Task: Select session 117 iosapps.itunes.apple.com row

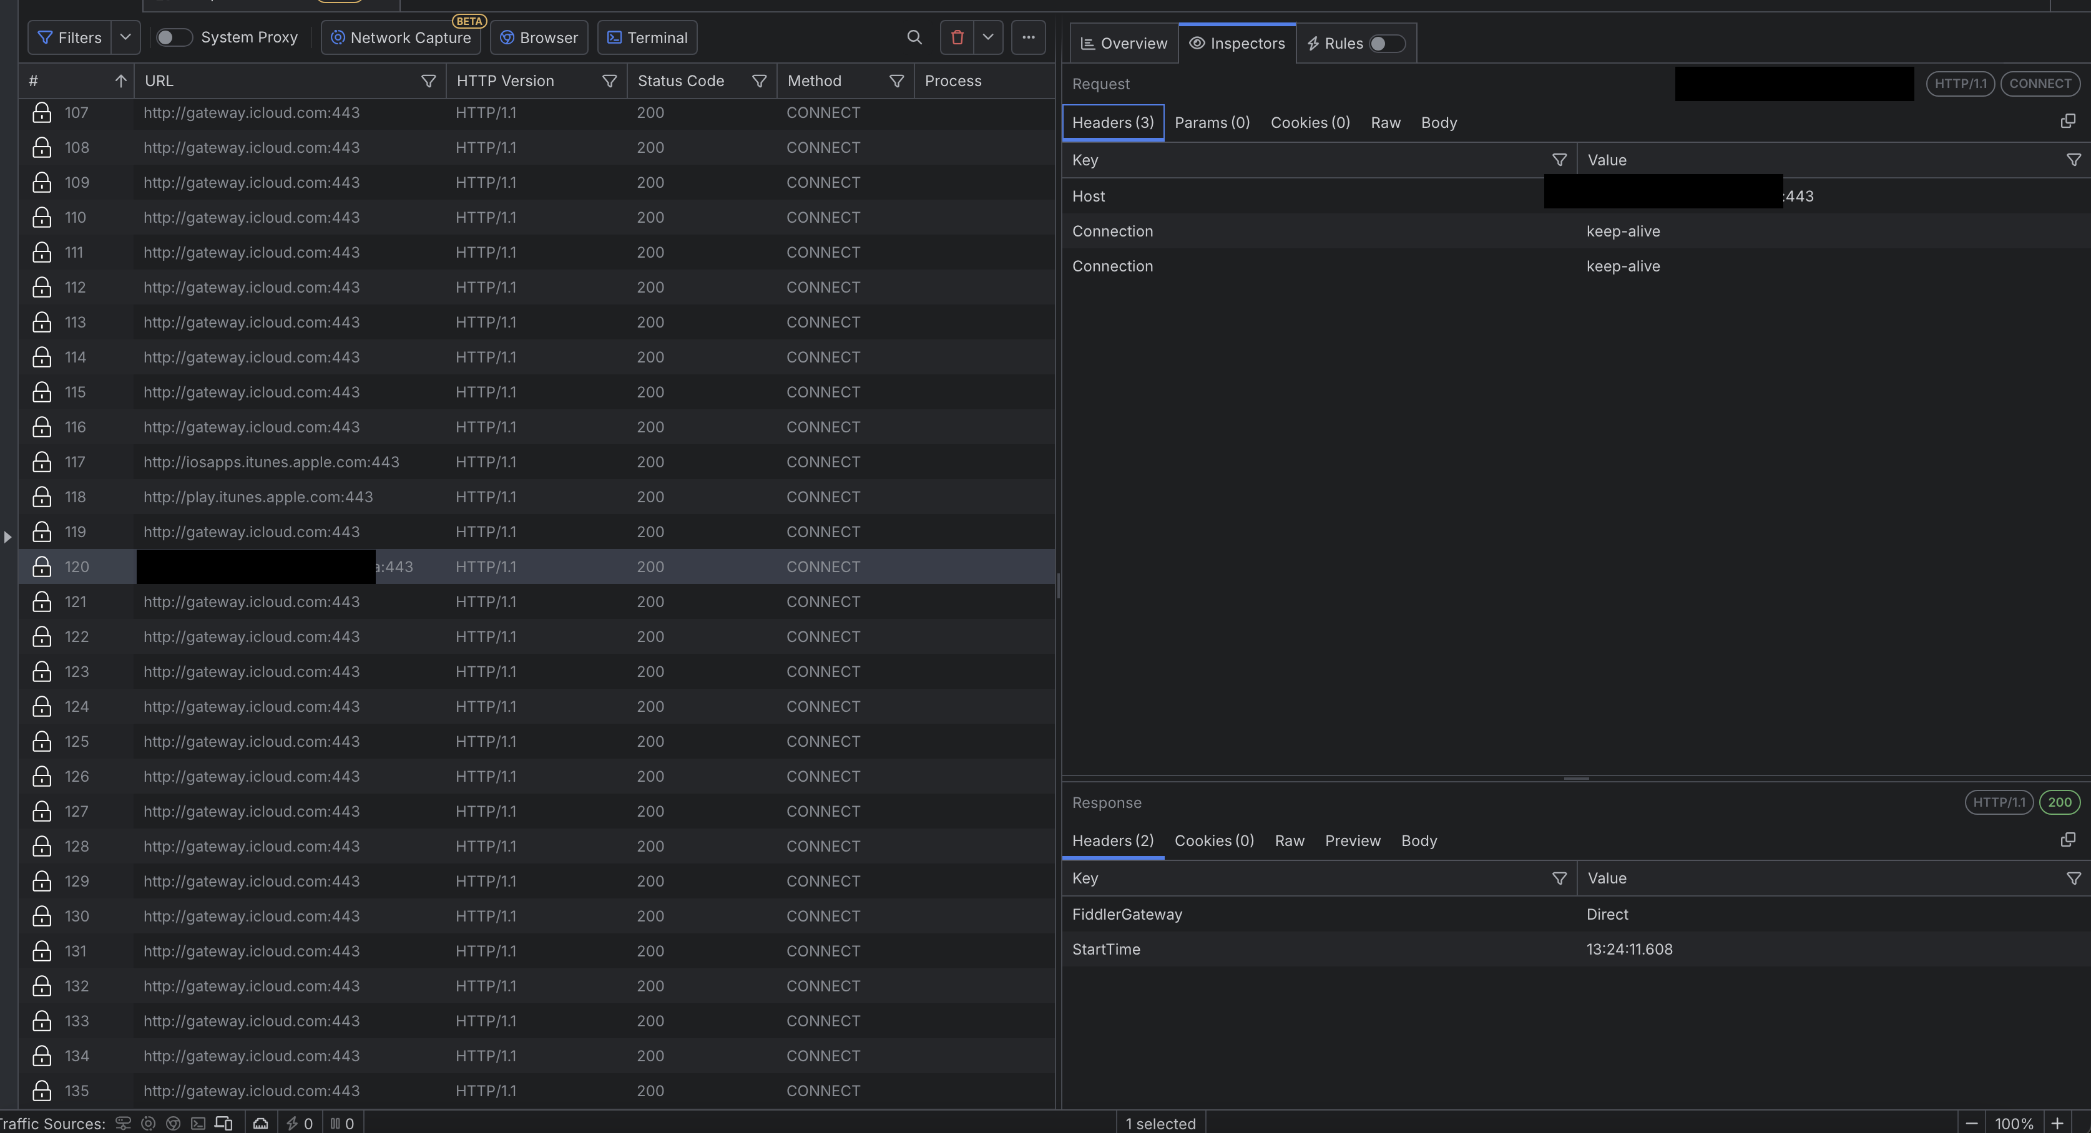Action: [x=271, y=462]
